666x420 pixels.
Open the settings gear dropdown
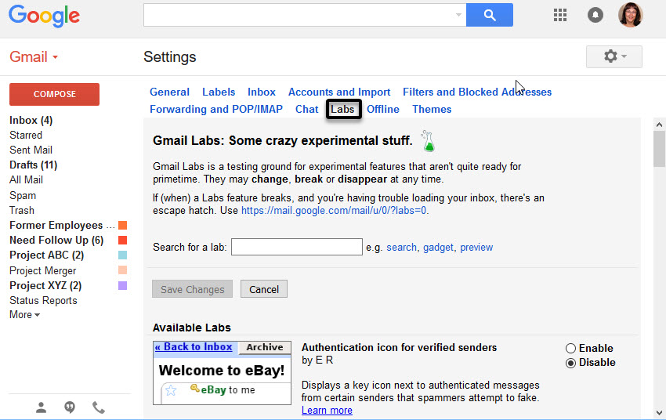pyautogui.click(x=614, y=56)
